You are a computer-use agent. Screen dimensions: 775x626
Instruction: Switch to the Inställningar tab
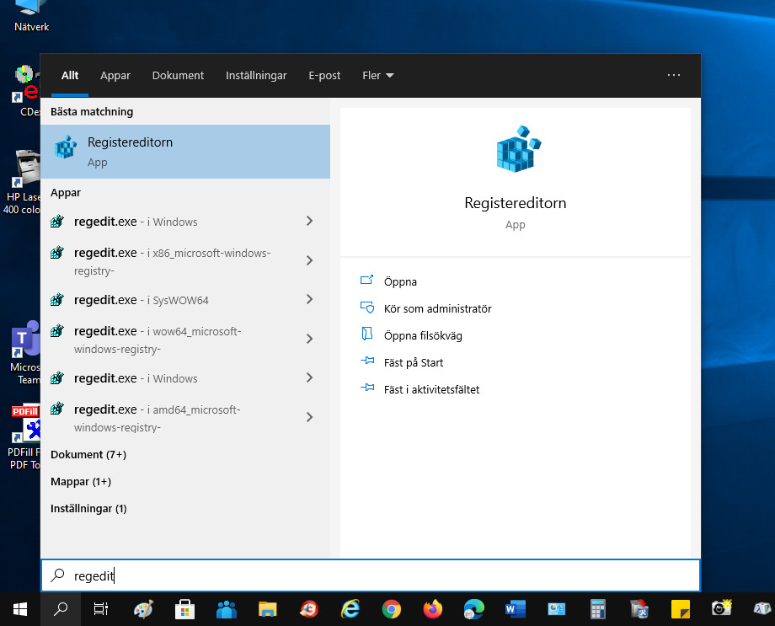pos(256,75)
